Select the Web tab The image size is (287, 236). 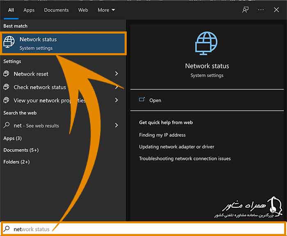coord(83,10)
